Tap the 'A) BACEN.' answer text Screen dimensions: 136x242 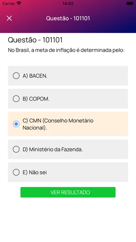point(35,76)
